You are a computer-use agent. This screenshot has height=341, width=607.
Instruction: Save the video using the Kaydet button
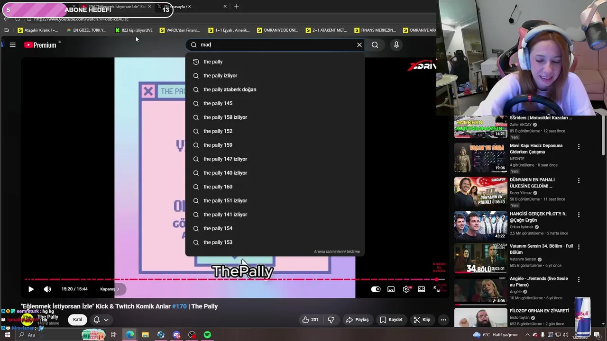pos(391,320)
